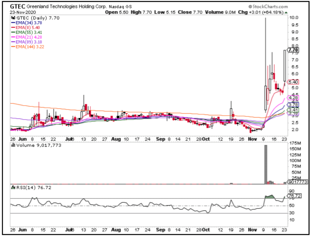The width and height of the screenshot is (311, 236).
Task: Click the Greenland Technologies Holding Corp. name
Action: [x=67, y=7]
